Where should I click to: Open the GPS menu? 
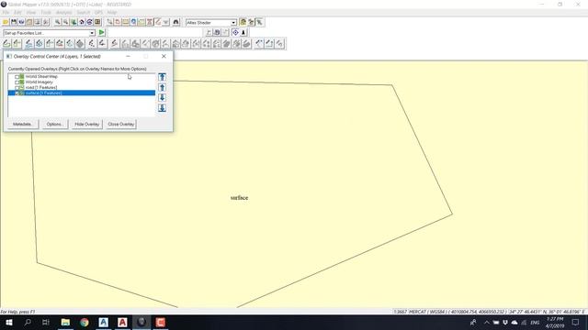98,12
